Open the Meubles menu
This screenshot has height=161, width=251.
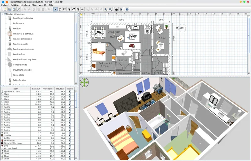tap(25, 5)
